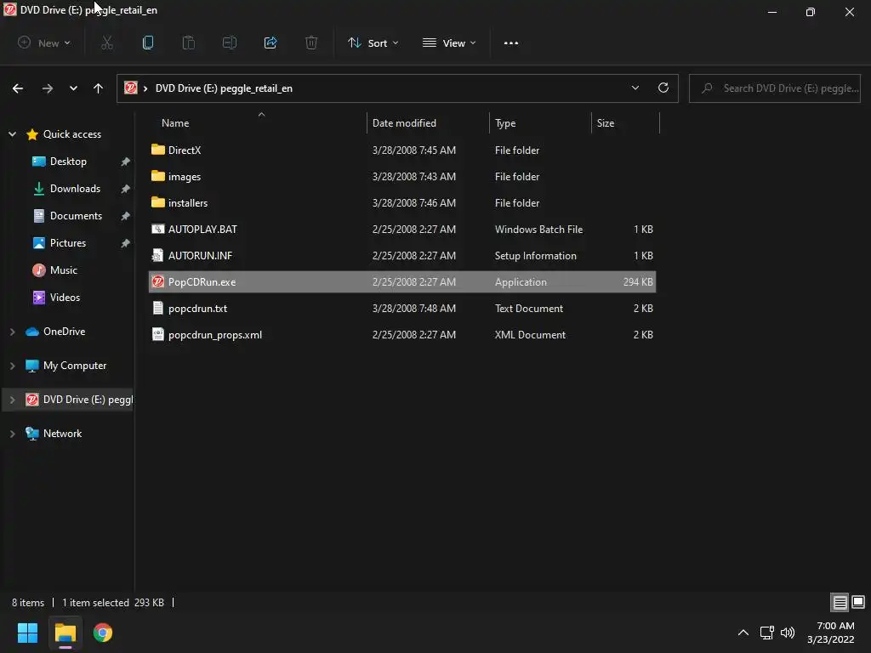Refresh the current folder view
The height and width of the screenshot is (653, 871).
pos(663,88)
